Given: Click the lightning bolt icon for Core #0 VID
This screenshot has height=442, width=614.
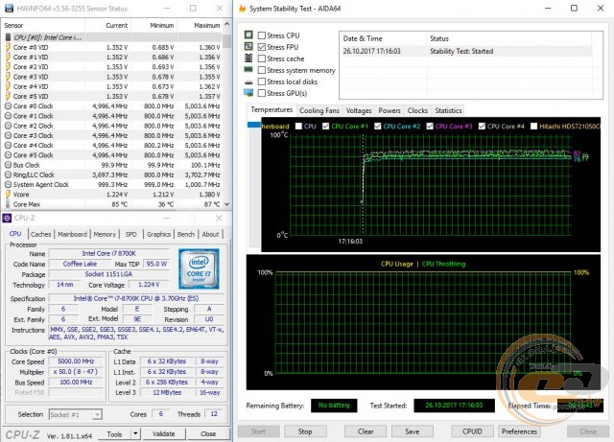Looking at the screenshot, I should coord(9,46).
